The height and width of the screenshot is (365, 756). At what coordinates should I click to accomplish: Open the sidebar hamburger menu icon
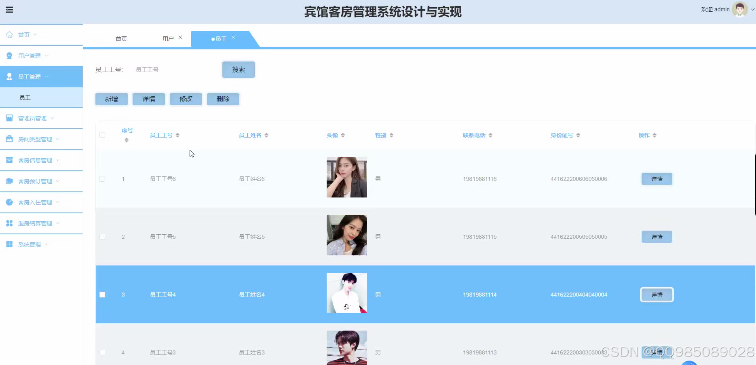(x=9, y=10)
